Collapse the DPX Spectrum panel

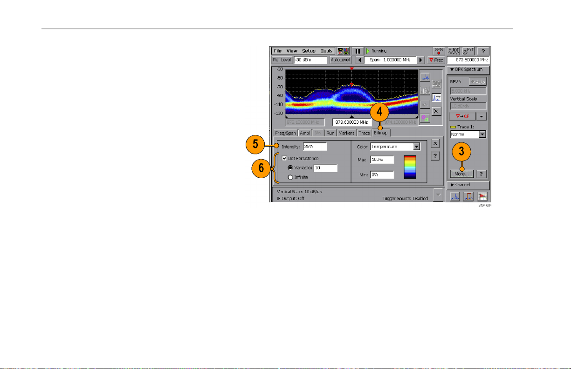click(468, 70)
